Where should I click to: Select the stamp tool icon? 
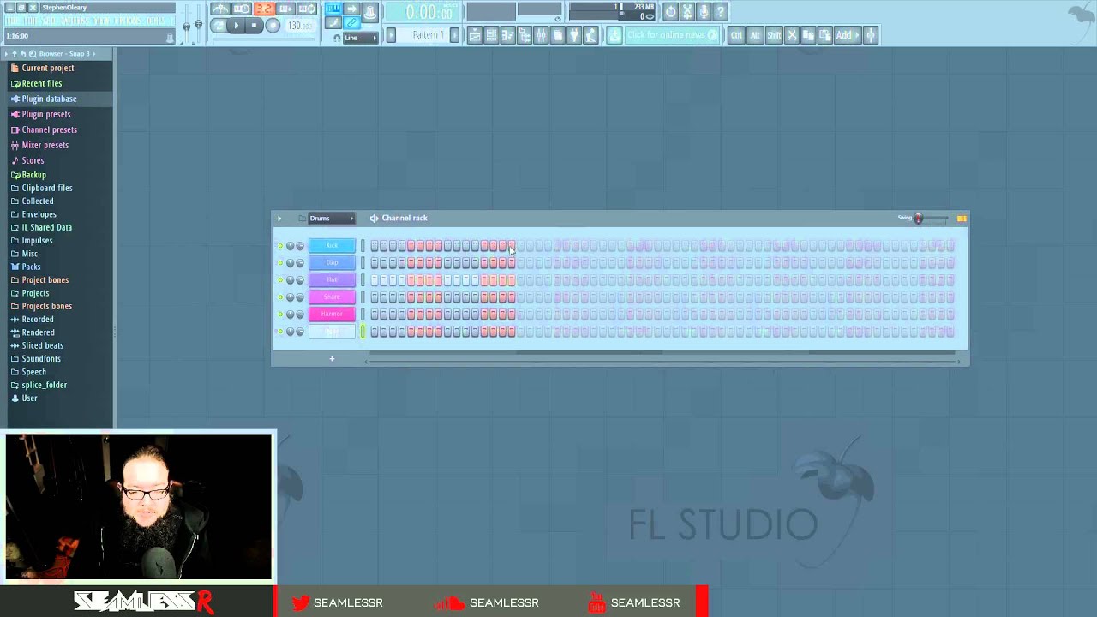pyautogui.click(x=369, y=11)
